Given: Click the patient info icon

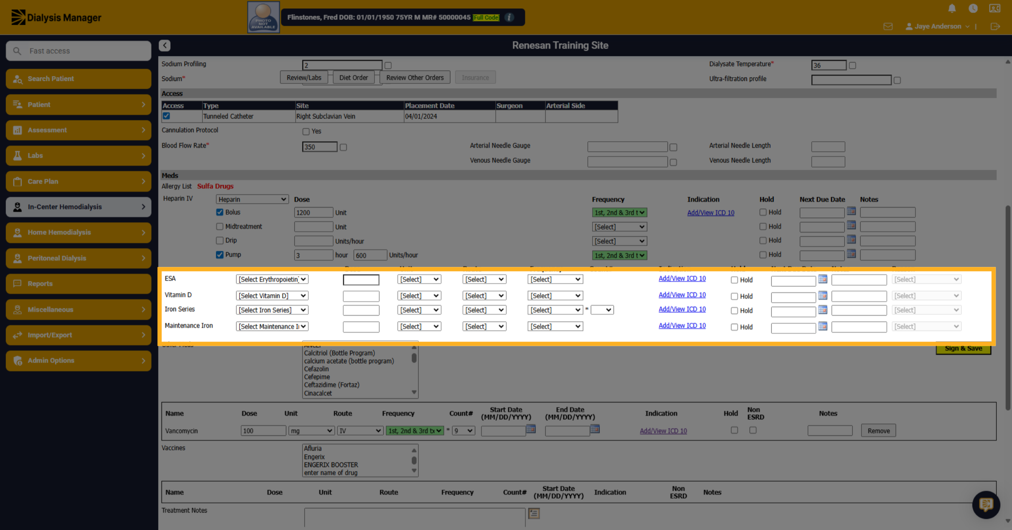Looking at the screenshot, I should [509, 17].
